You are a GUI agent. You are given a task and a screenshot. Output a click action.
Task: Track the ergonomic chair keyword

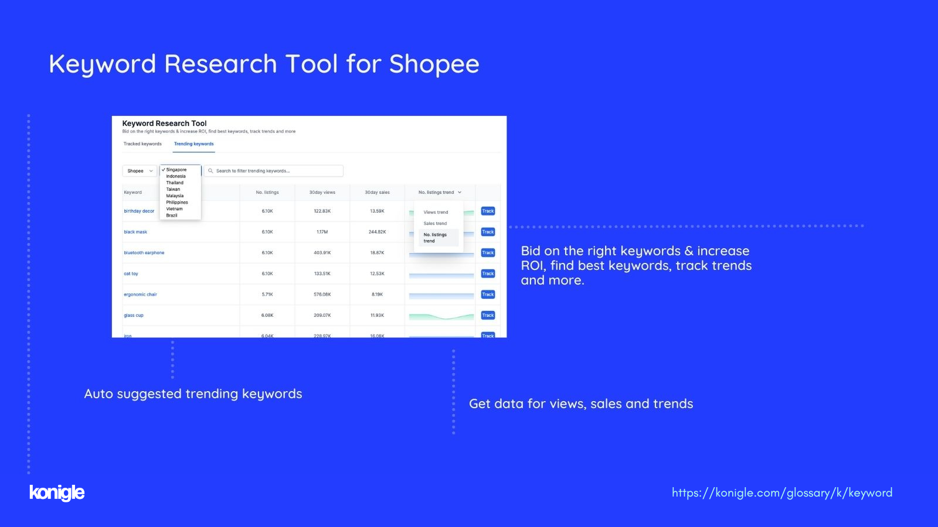pos(488,295)
